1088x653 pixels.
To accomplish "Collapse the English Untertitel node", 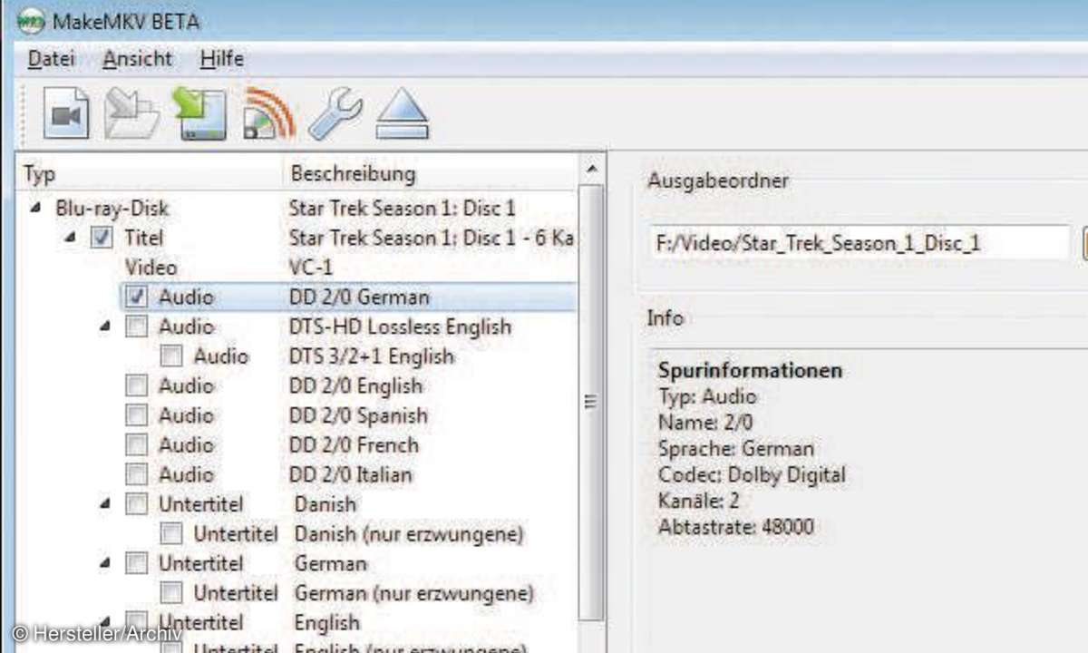I will 105,622.
